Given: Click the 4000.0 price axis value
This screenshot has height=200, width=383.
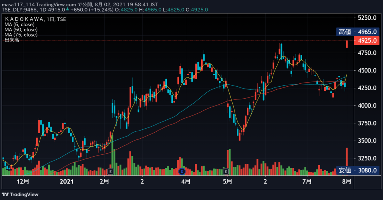Looking at the screenshot, I should click(367, 105).
